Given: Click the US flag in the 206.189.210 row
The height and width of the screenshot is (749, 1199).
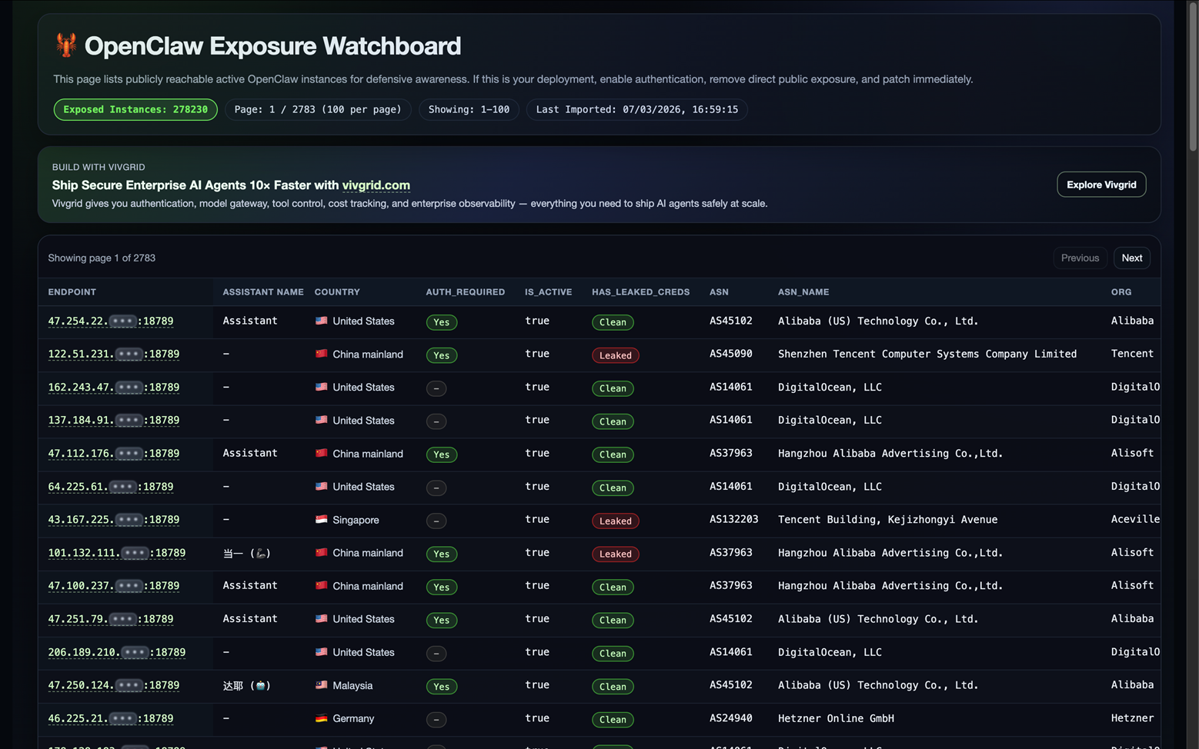Looking at the screenshot, I should point(322,651).
